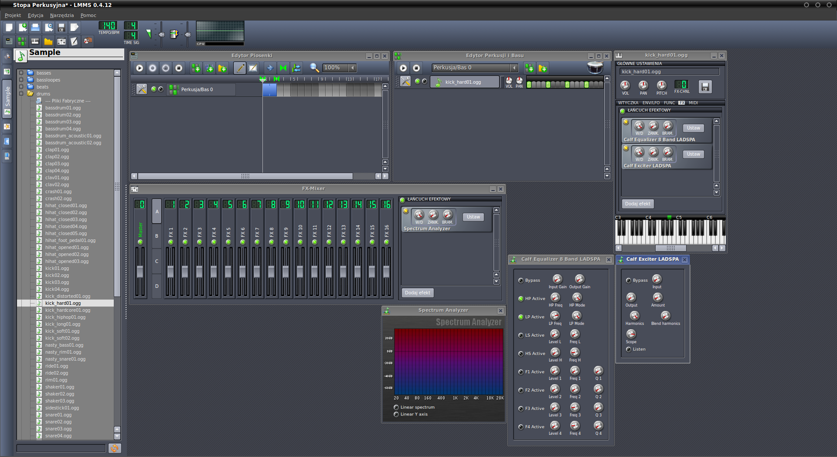Show the Beat+Bassline Editor from main toolbar
This screenshot has height=457, width=837.
22,41
